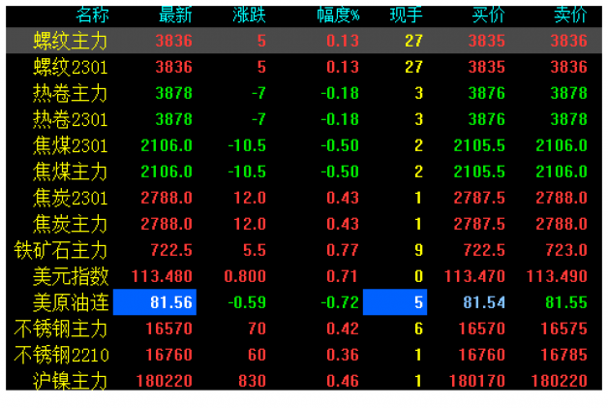Click the highlighted 81.56 latest price cell

pos(155,302)
